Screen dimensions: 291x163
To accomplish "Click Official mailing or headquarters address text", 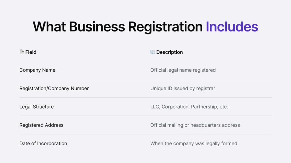I will (195, 125).
